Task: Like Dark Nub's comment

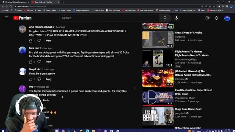Action: click(30, 62)
